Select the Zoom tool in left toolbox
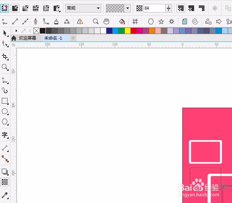Viewport: 232px width, 203px height. 5,67
